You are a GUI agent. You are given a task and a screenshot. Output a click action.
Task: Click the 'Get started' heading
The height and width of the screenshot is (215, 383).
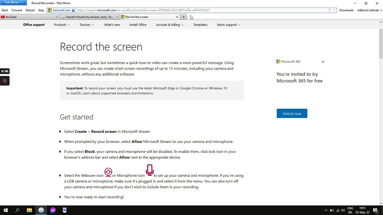[76, 117]
